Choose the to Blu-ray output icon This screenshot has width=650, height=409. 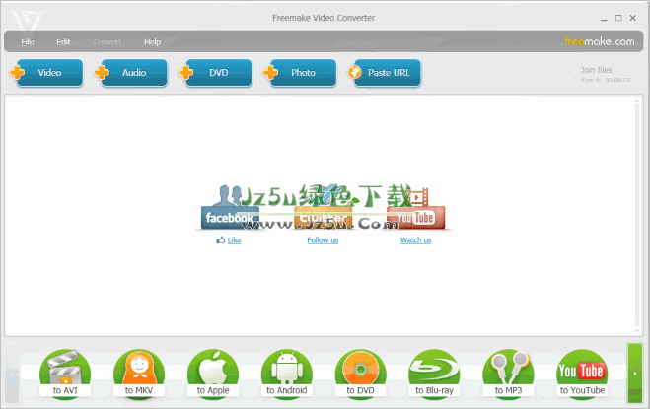434,375
